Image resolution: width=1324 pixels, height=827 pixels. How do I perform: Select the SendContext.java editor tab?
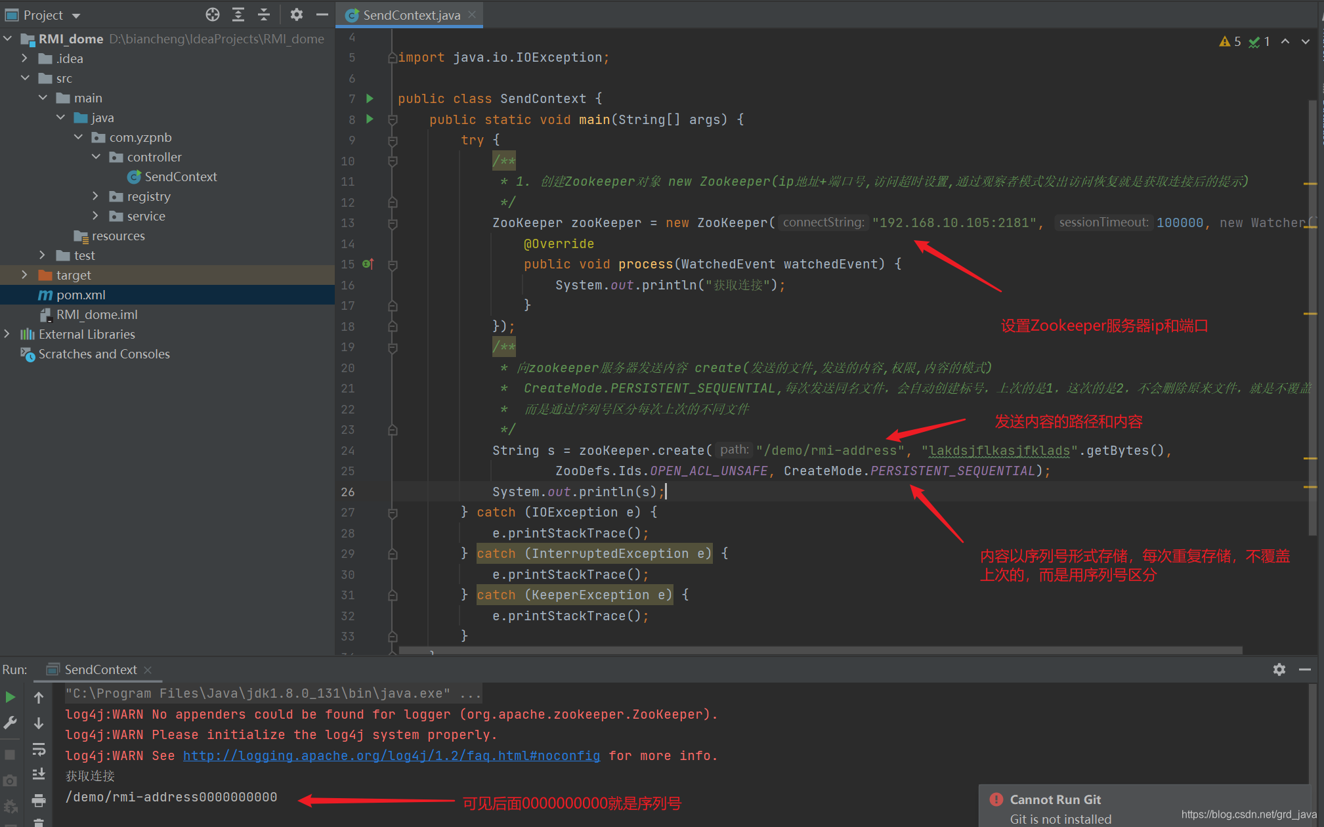(x=411, y=15)
